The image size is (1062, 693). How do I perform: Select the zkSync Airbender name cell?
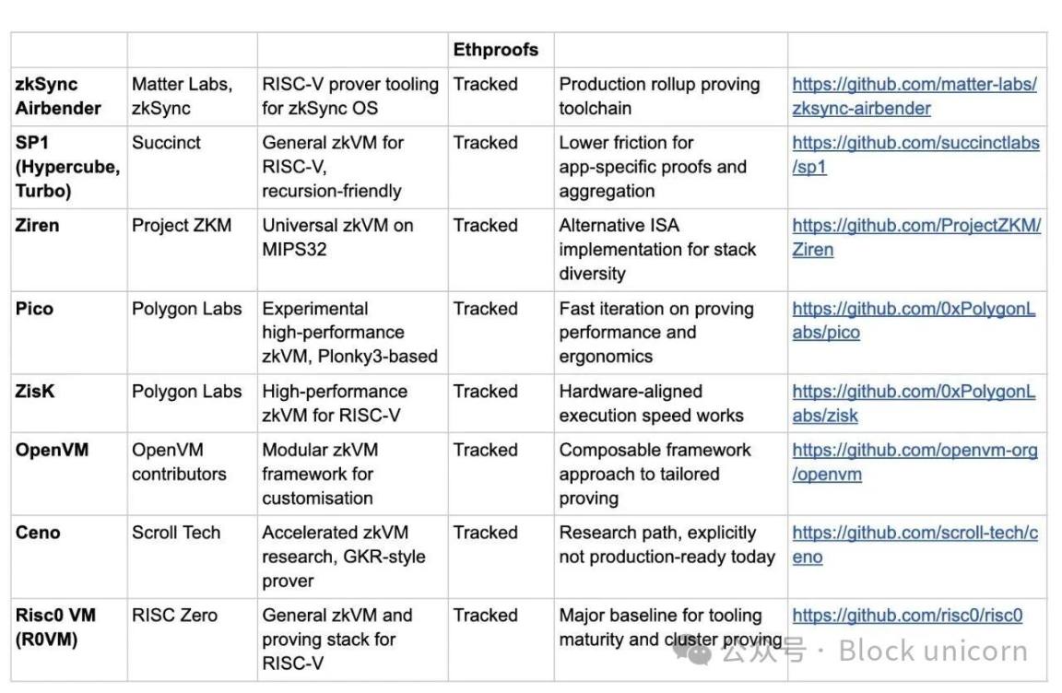click(58, 96)
